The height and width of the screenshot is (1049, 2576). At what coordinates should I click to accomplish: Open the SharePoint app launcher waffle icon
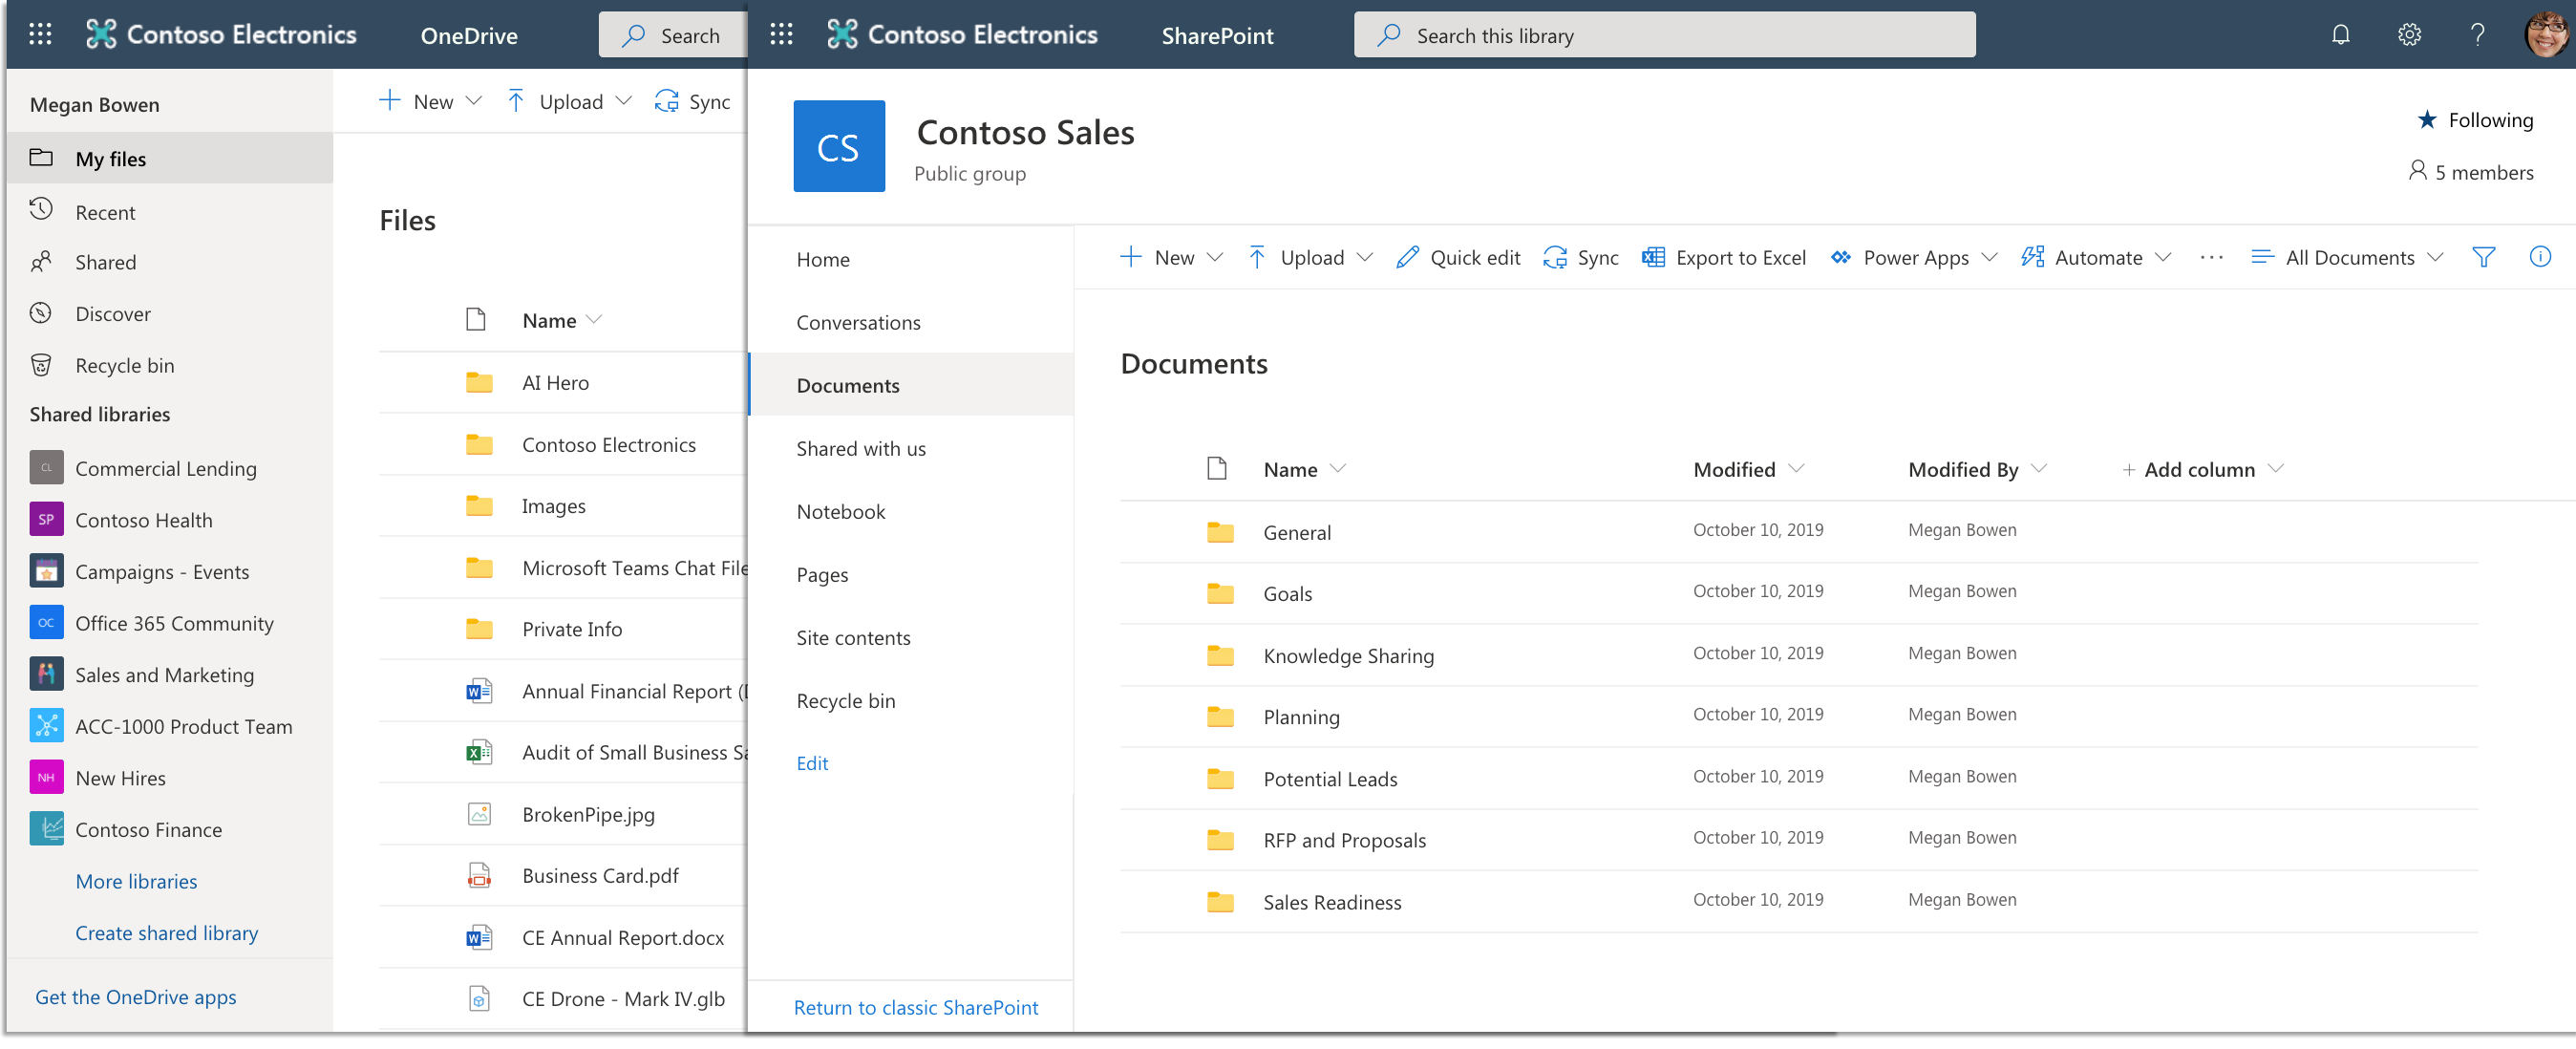coord(781,35)
